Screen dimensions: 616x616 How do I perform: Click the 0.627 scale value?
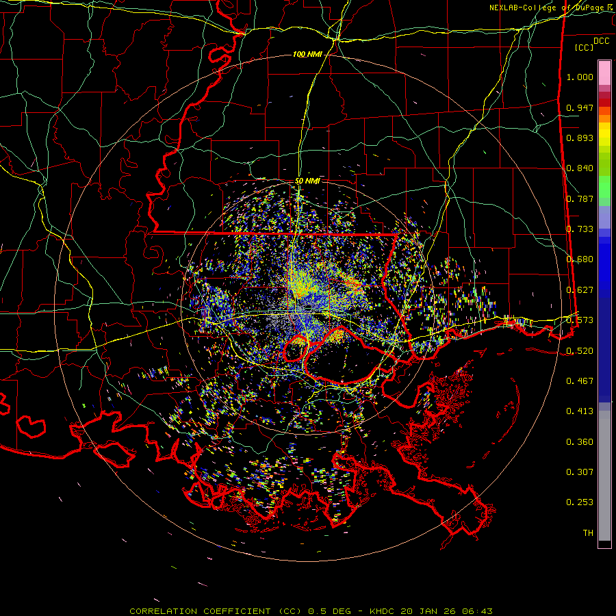(x=580, y=290)
